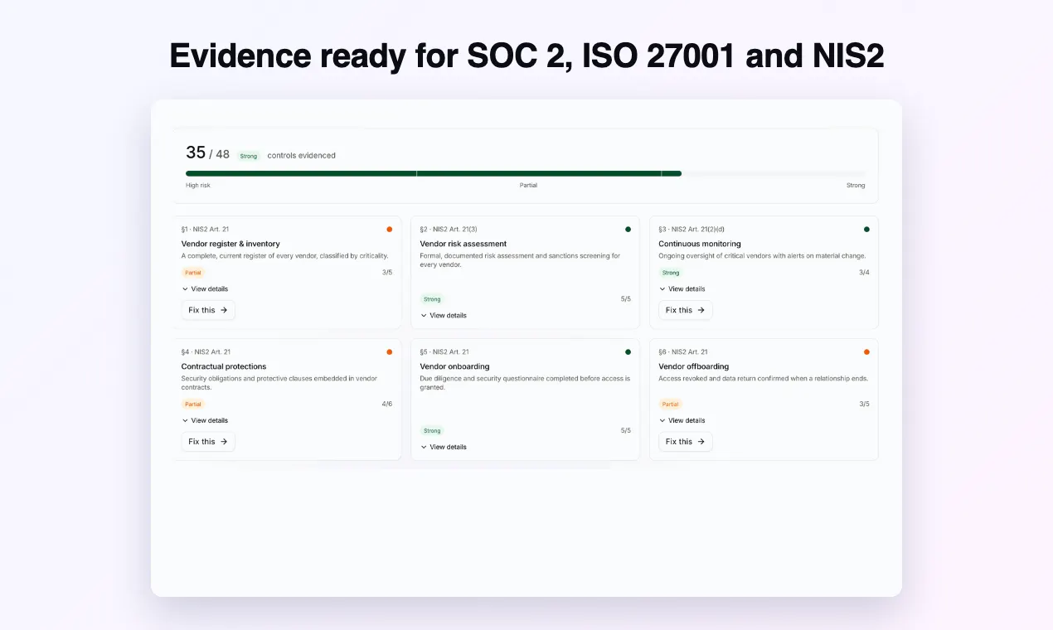This screenshot has height=630, width=1053.
Task: Click the Partial badge on Vendor offboarding card
Action: (x=671, y=405)
